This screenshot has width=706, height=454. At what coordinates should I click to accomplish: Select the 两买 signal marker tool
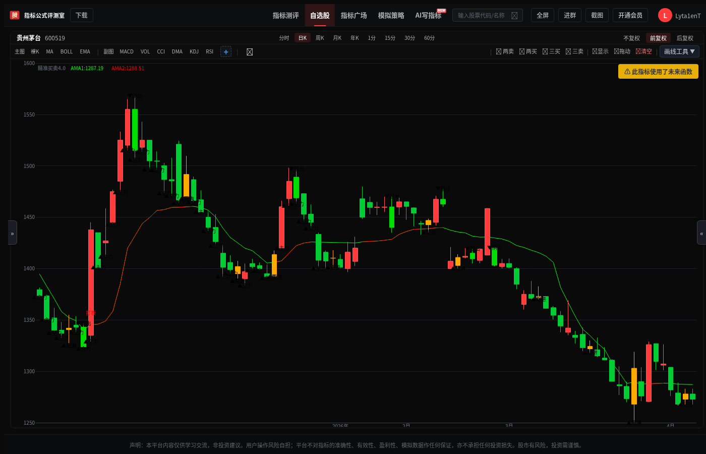(x=528, y=51)
